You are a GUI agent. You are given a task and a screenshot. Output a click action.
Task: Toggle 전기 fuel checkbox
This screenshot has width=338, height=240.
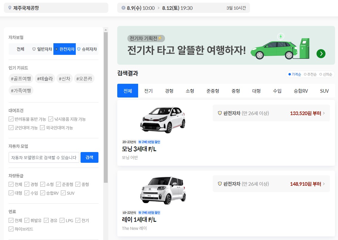point(78,220)
